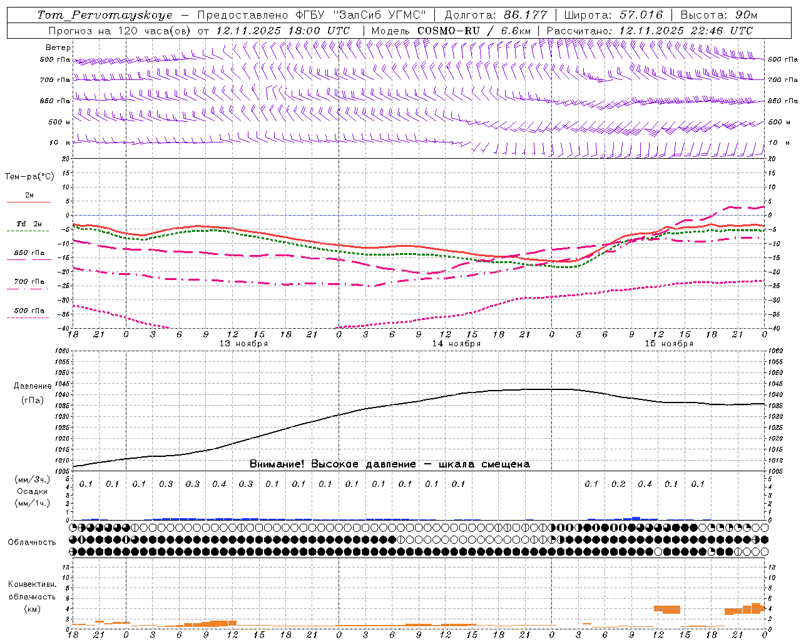This screenshot has width=801, height=640.
Task: Click the left 10 м wind level label
Action: (x=60, y=142)
